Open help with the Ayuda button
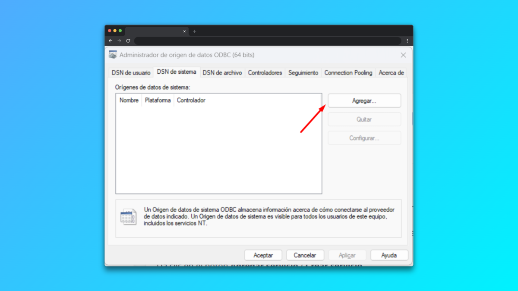 [389, 255]
